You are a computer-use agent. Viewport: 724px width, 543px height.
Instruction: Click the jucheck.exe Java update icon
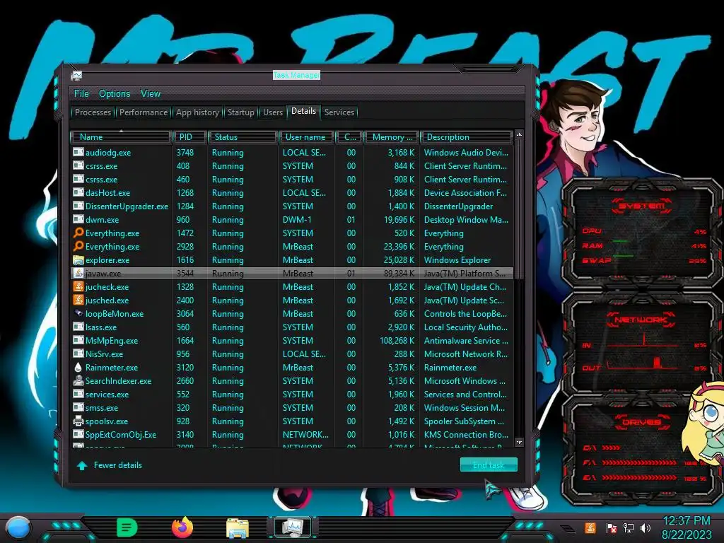coord(78,286)
